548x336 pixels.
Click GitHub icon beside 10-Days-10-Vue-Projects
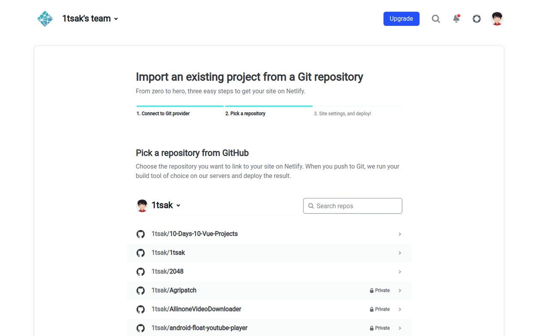[x=140, y=234]
